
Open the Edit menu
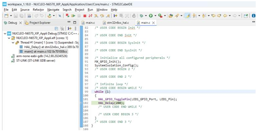click(x=14, y=10)
